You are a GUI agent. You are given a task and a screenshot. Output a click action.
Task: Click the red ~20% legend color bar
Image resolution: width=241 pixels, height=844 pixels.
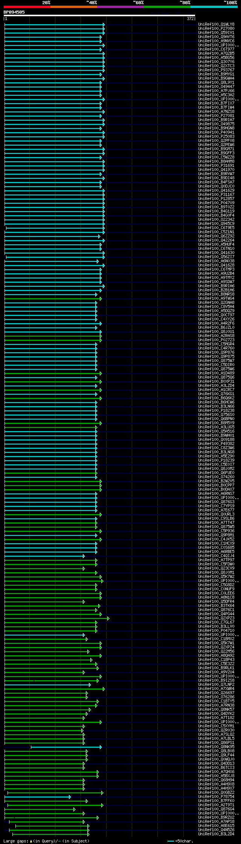tap(27, 7)
